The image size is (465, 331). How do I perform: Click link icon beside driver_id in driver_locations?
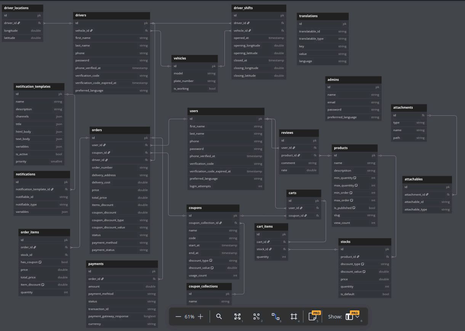[x=19, y=23]
